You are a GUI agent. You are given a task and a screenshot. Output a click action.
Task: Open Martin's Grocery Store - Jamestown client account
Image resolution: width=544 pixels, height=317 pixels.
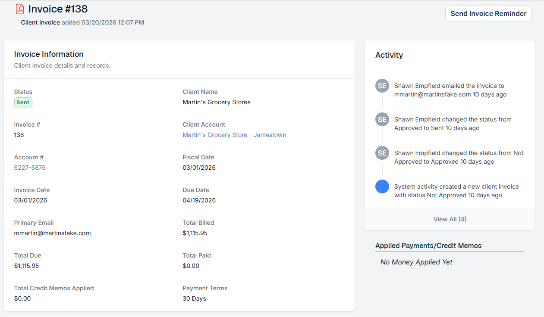[234, 135]
